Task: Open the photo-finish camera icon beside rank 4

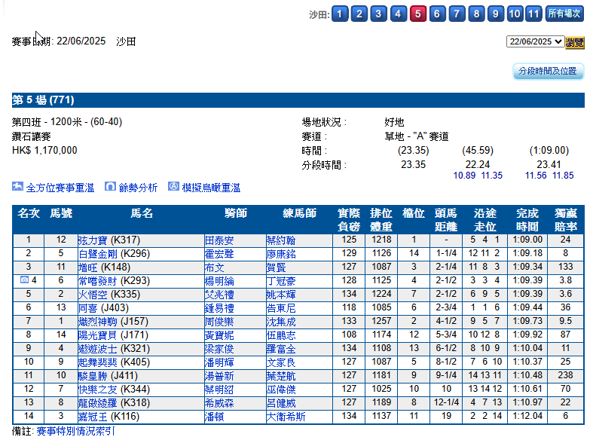Action: 24,280
